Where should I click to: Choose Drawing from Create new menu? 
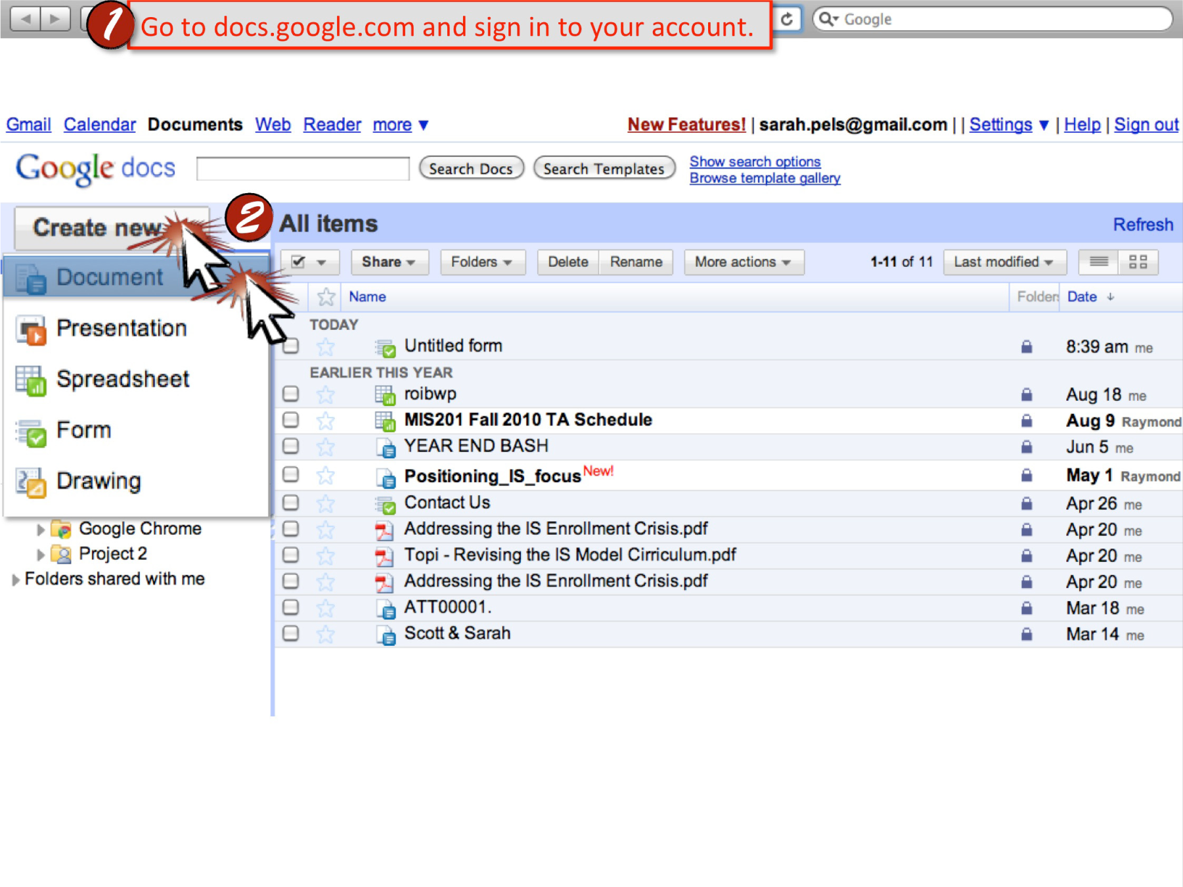coord(136,481)
